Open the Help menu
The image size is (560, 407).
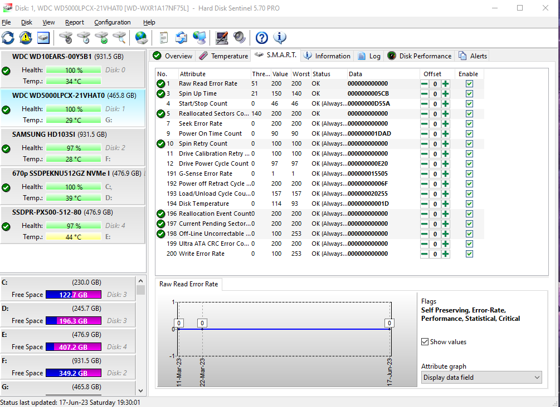click(149, 22)
